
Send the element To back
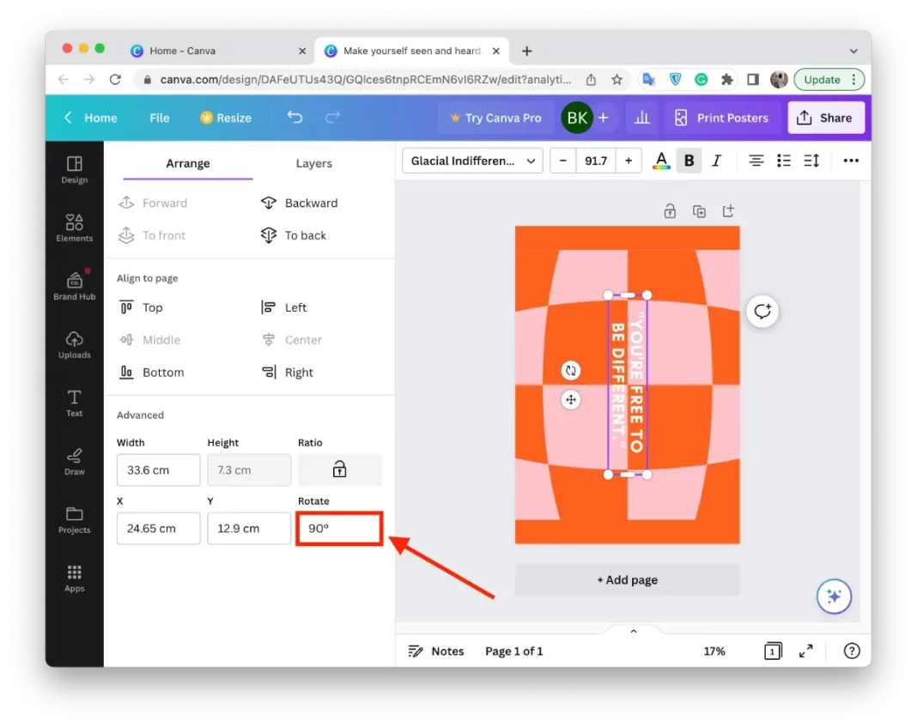coord(294,235)
